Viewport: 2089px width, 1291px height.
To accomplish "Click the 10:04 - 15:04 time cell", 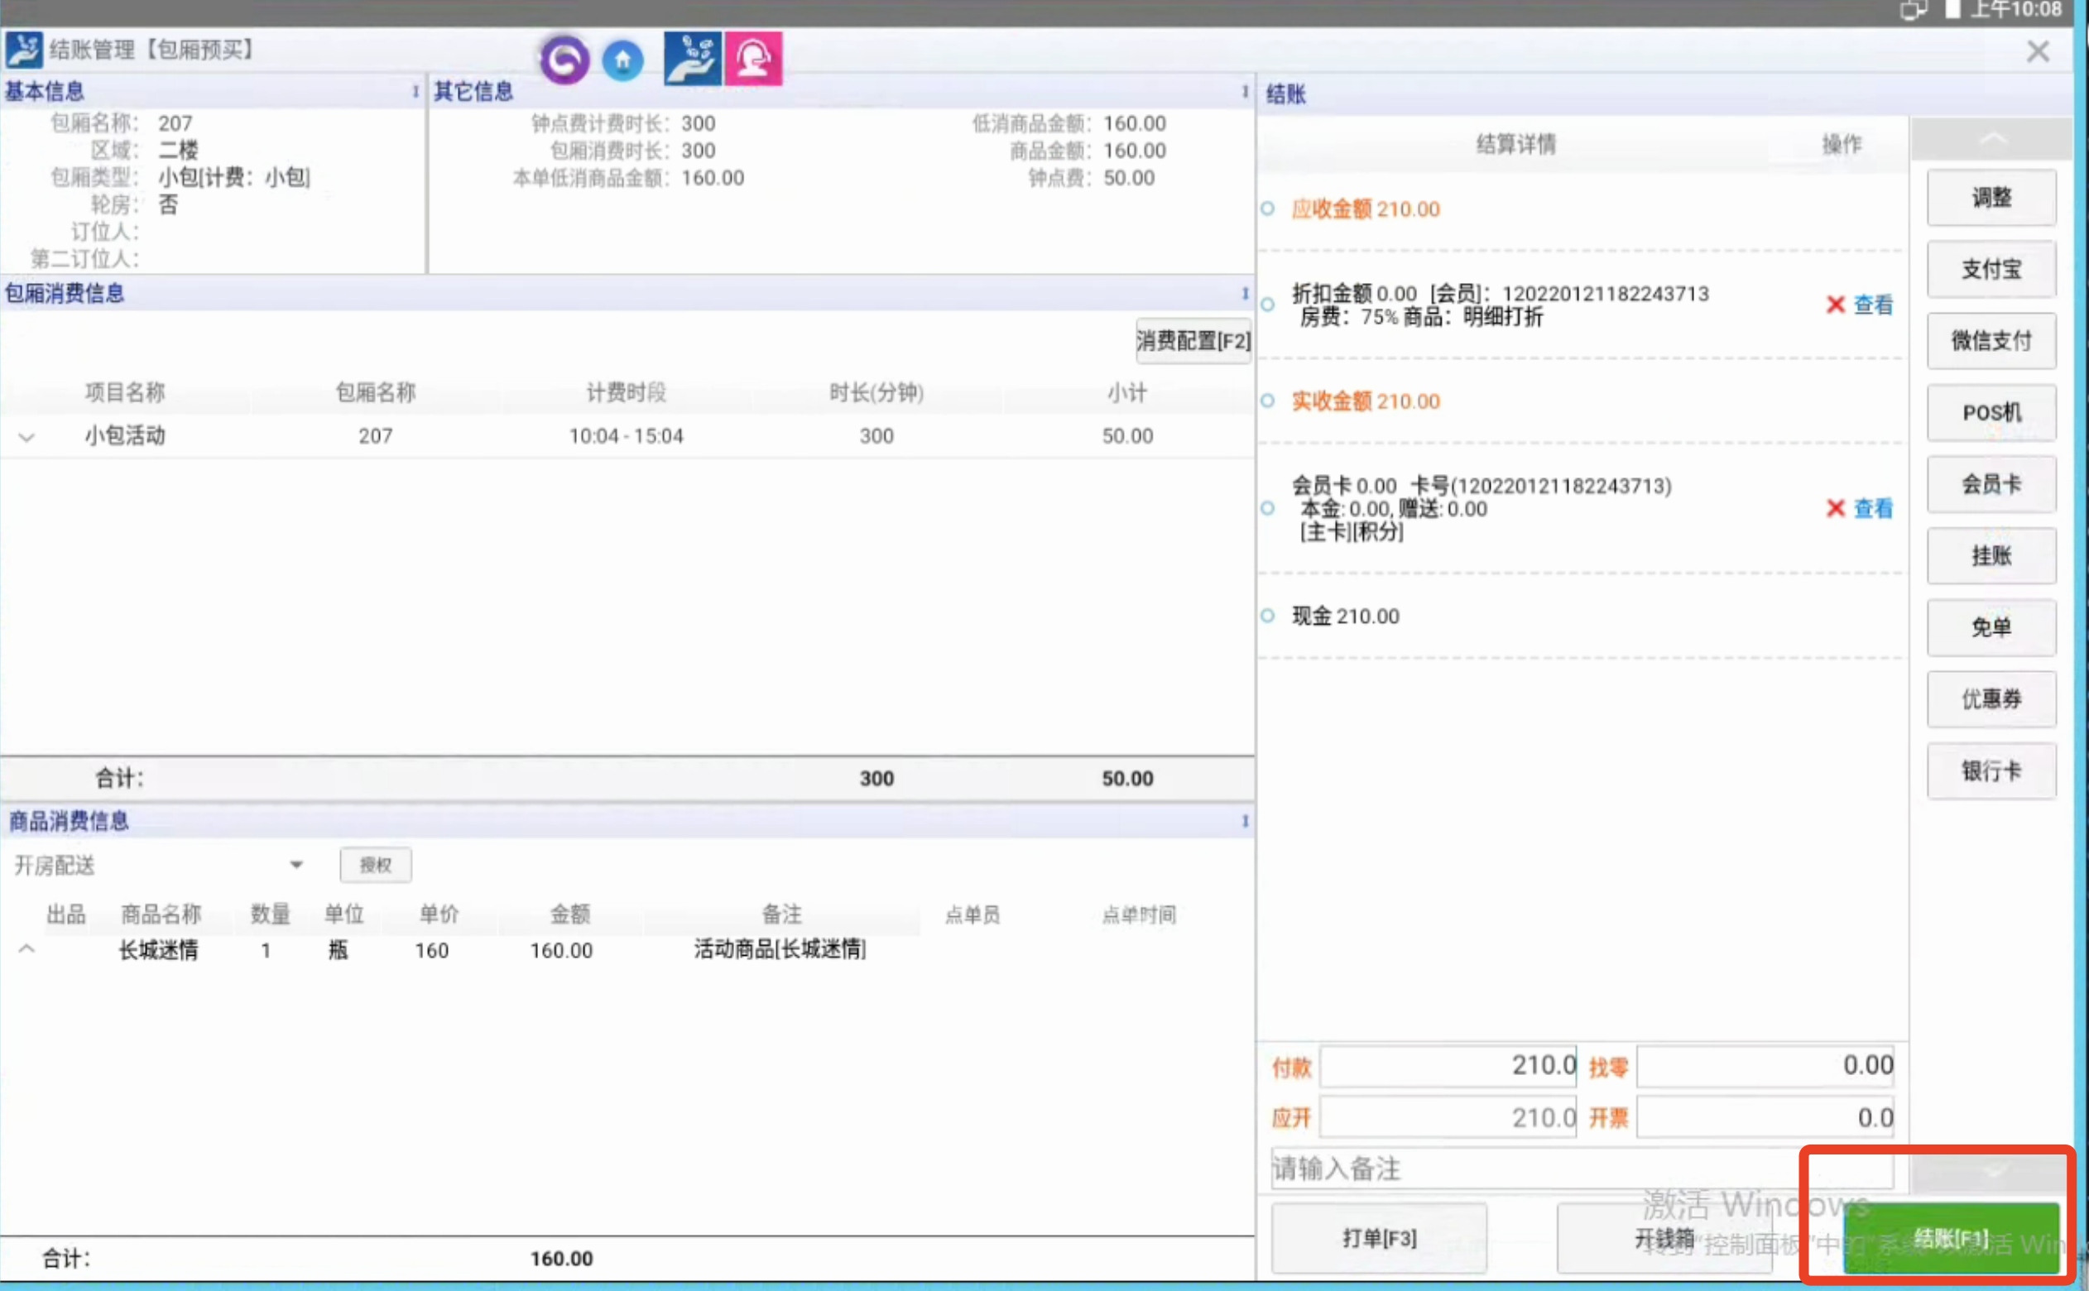I will pyautogui.click(x=626, y=436).
